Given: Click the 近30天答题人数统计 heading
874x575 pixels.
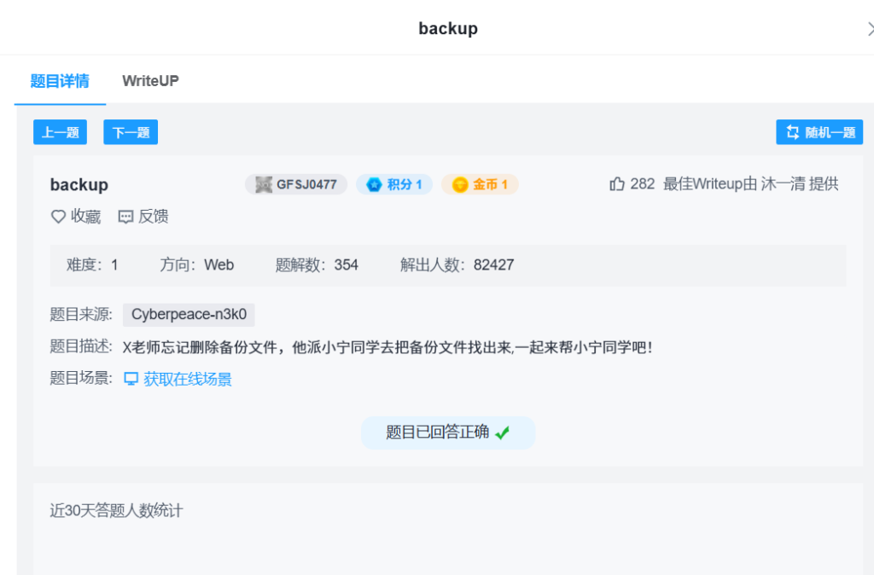Looking at the screenshot, I should (116, 510).
